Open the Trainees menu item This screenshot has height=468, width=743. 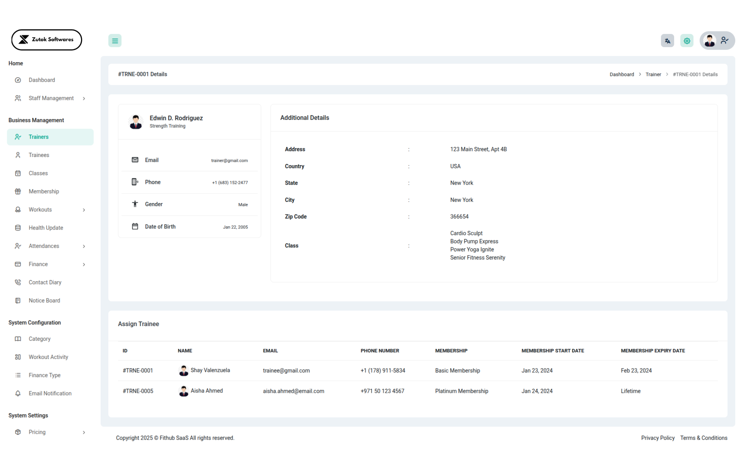[x=39, y=155]
